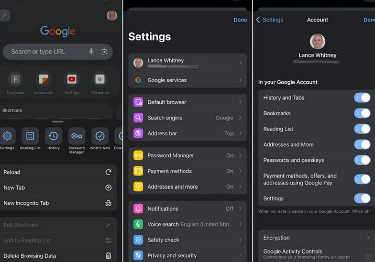Tap the profile avatar on Google page

112,16
